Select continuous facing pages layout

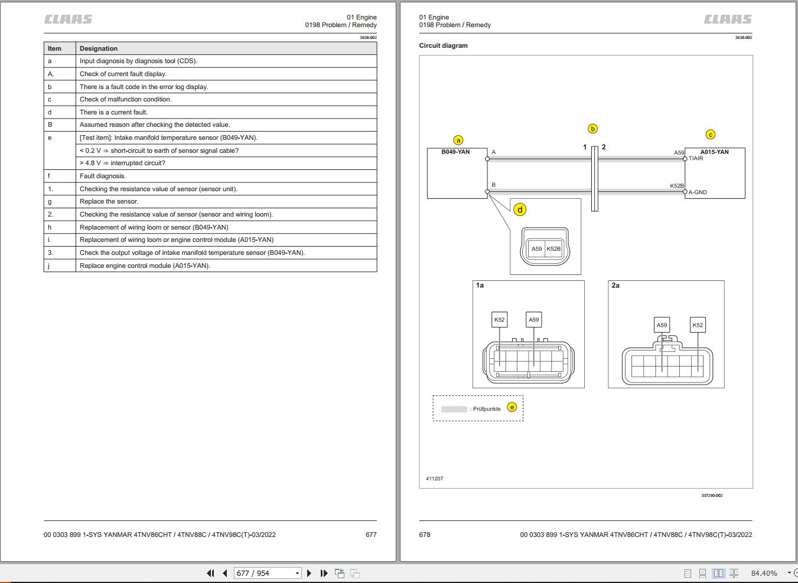click(734, 573)
